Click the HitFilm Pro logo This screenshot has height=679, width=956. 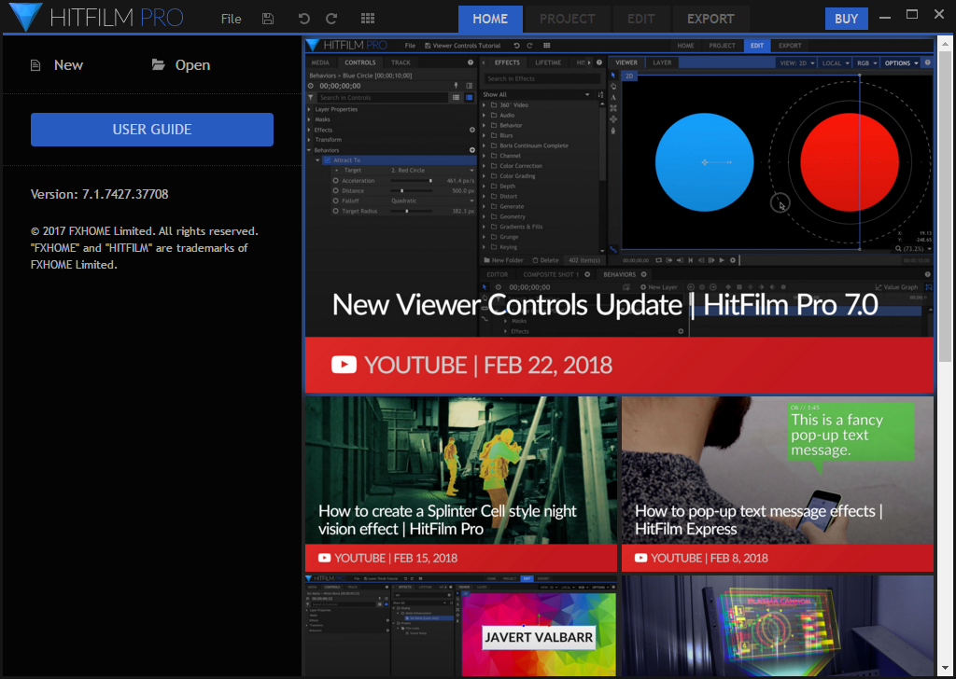[x=93, y=18]
